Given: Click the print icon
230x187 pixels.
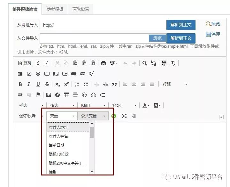Looking at the screenshot, I should click(x=103, y=63).
